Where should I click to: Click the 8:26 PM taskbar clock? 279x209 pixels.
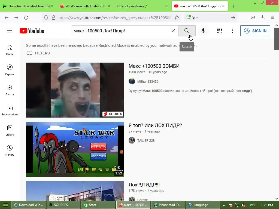[x=267, y=205]
